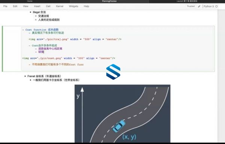This screenshot has width=225, height=144.
Task: Open the View menu
Action: pyautogui.click(x=25, y=6)
